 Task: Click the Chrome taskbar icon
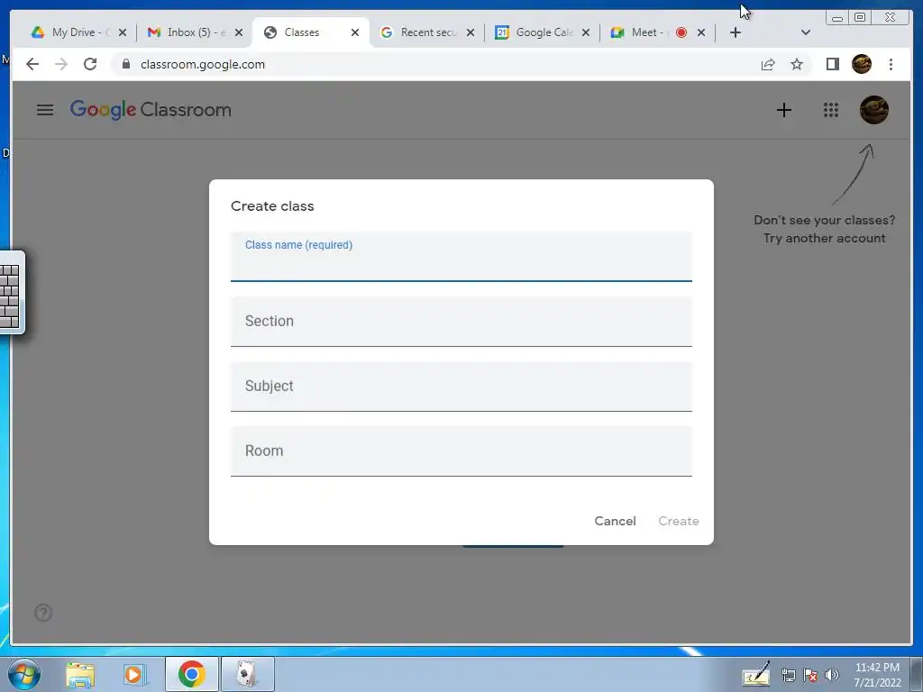pyautogui.click(x=192, y=674)
